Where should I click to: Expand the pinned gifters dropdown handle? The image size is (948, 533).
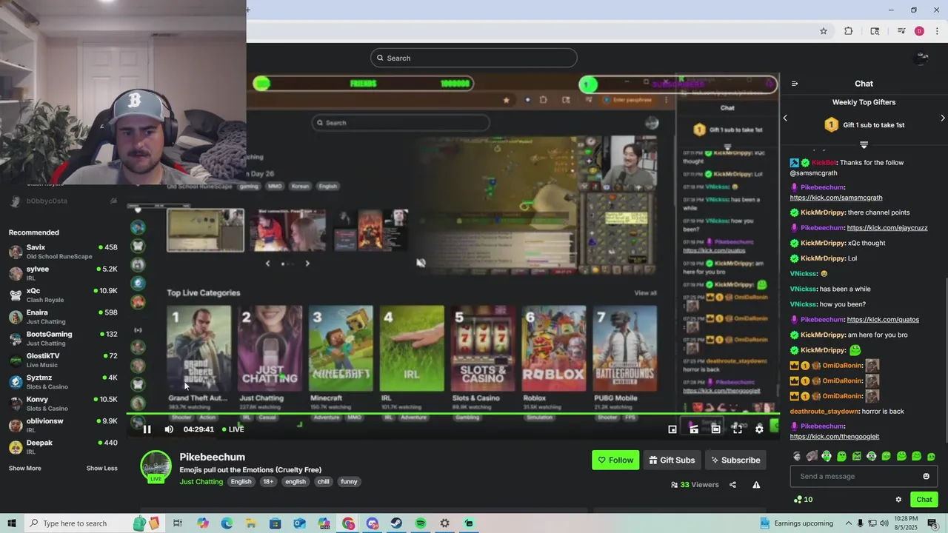click(x=864, y=144)
